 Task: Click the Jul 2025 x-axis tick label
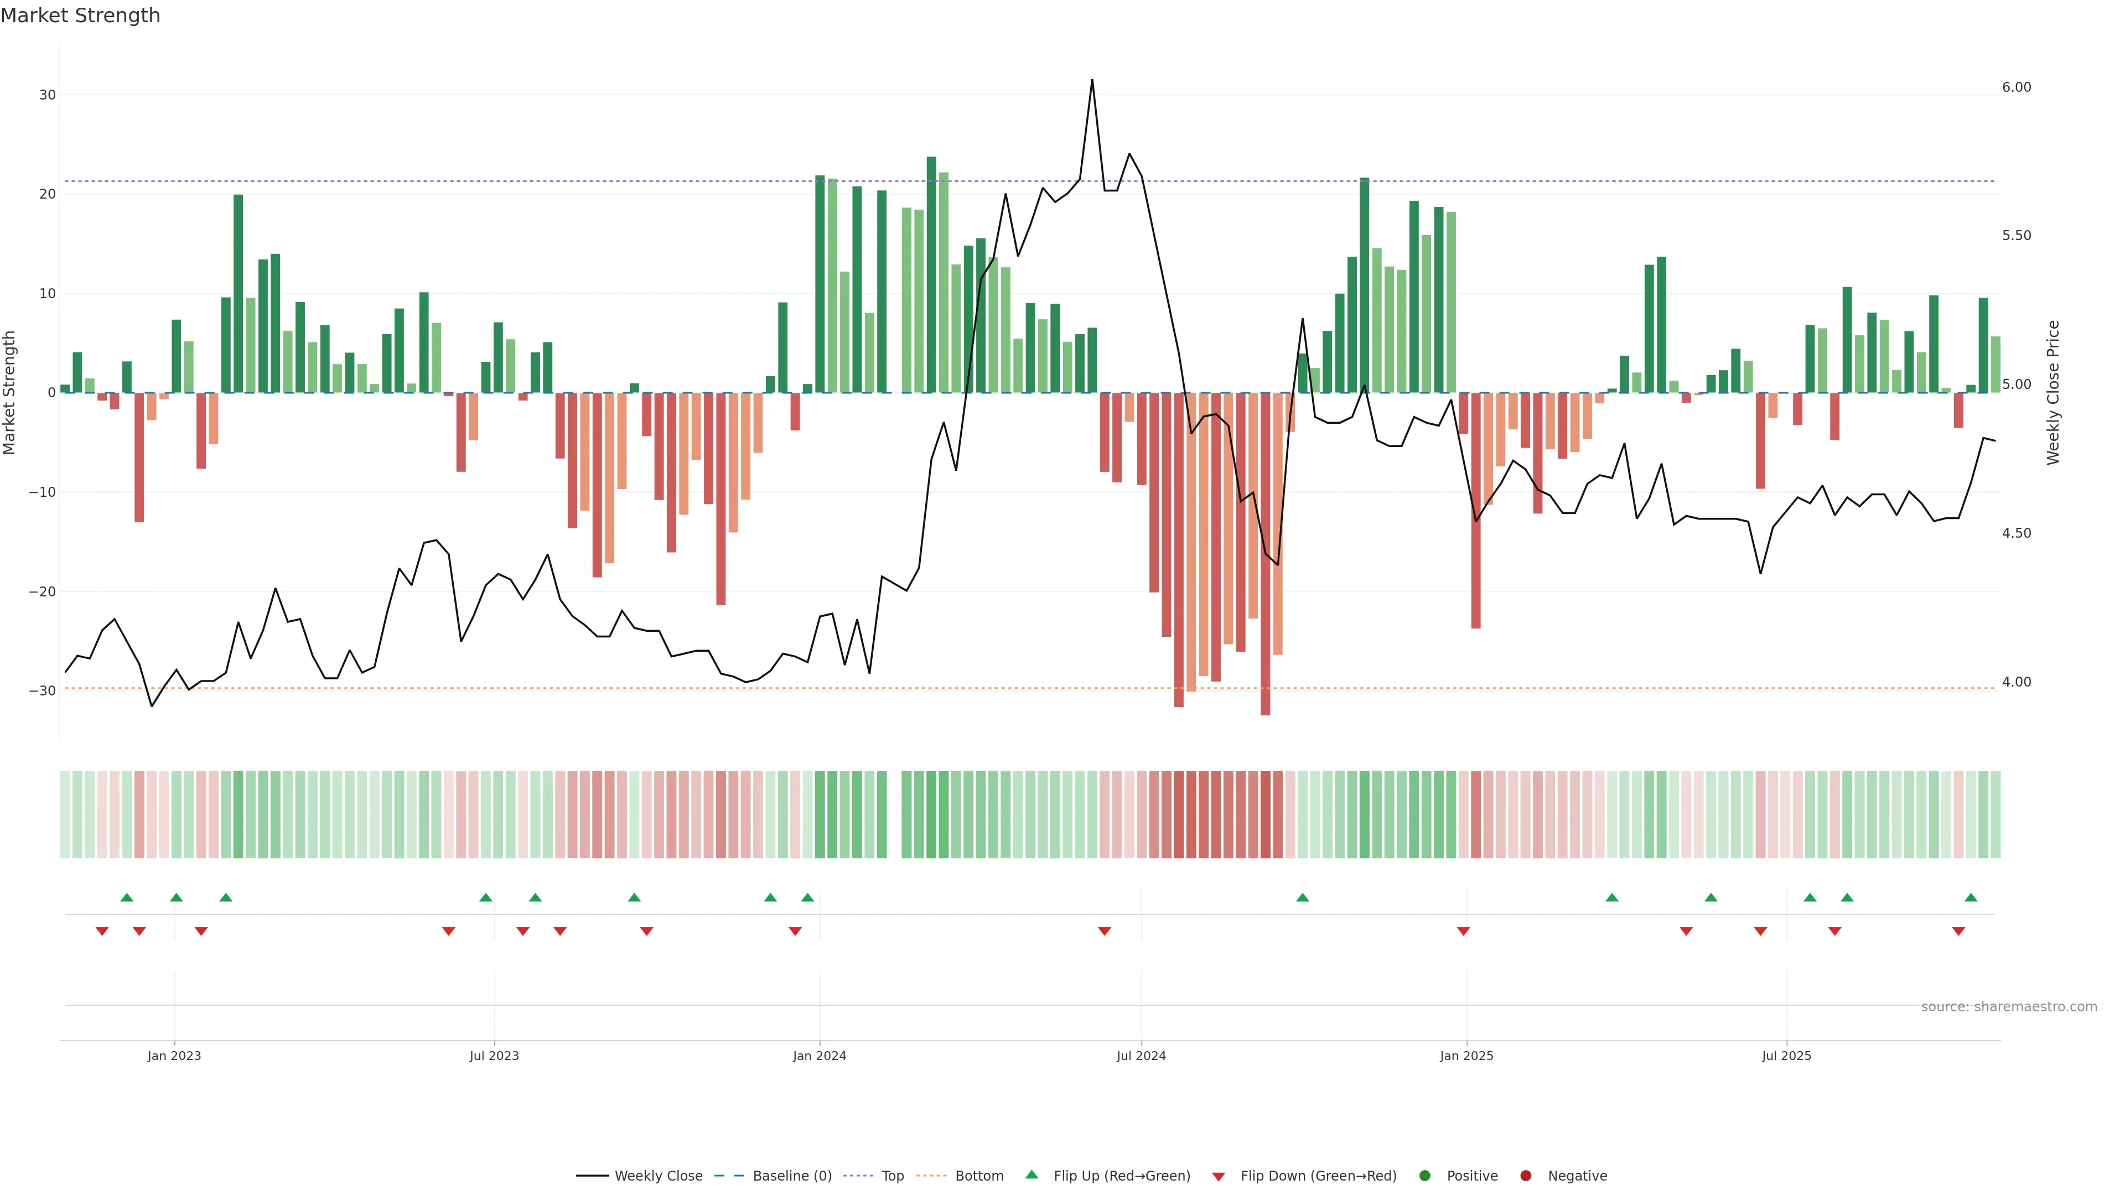(1786, 1056)
